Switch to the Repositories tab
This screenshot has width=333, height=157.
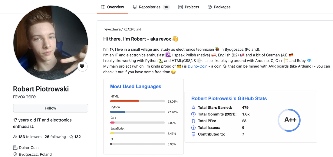(x=151, y=7)
